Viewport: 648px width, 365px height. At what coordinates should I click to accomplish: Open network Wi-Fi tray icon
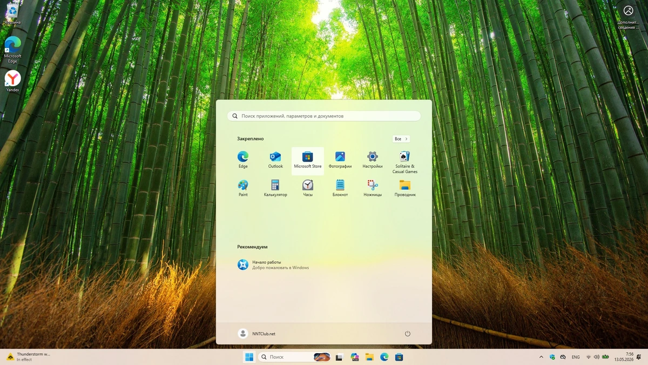[x=589, y=357]
